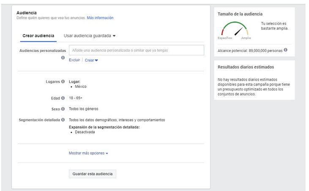Expand Mostrar más opciones
The height and width of the screenshot is (191, 309).
[88, 153]
